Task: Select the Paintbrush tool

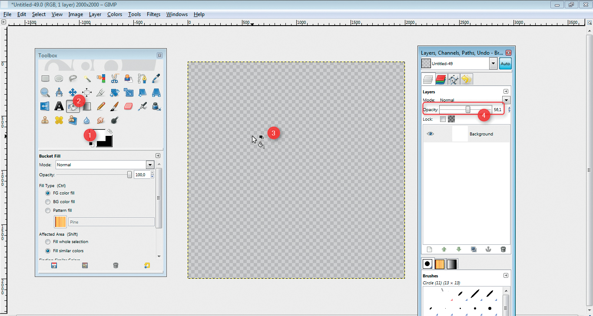Action: (x=115, y=106)
